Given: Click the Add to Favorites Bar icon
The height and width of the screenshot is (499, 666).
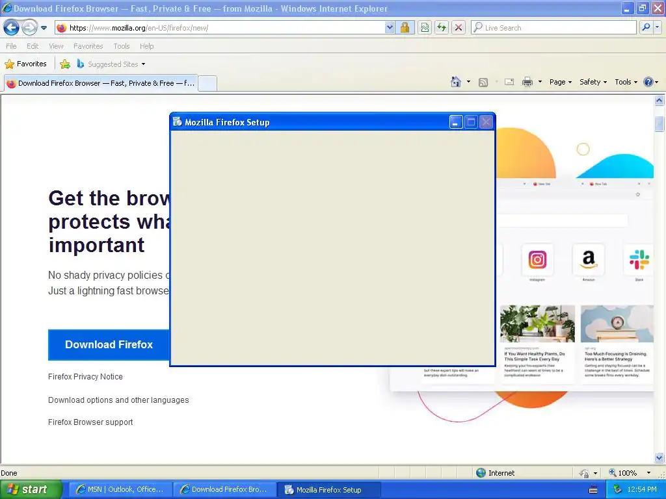Looking at the screenshot, I should click(65, 64).
